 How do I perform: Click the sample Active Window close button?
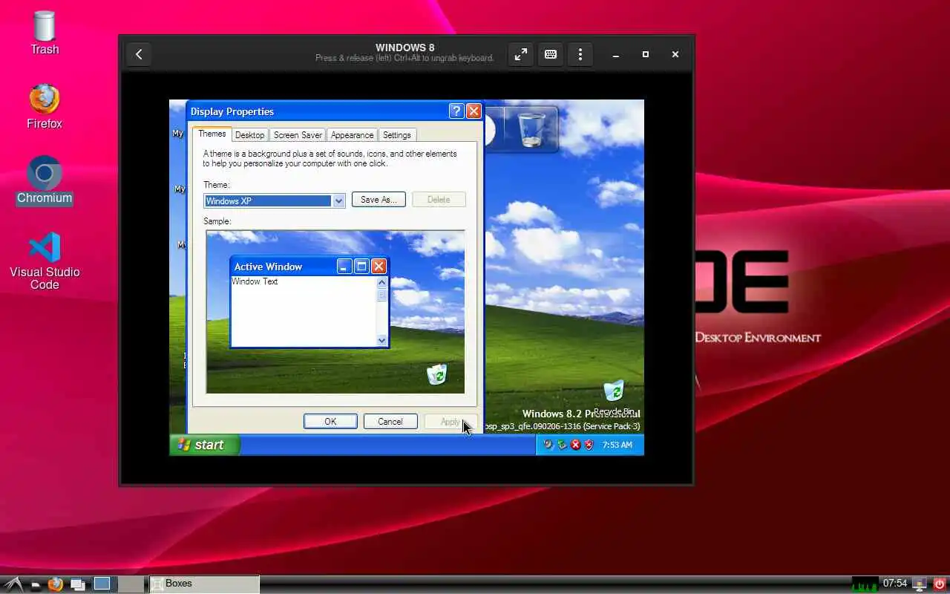coord(379,266)
